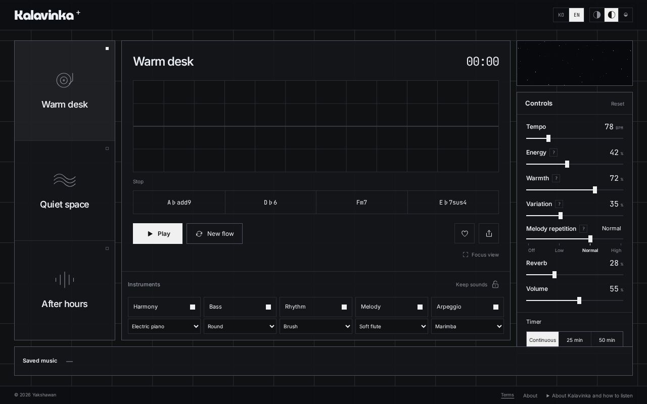Switch language to KO

tap(561, 15)
